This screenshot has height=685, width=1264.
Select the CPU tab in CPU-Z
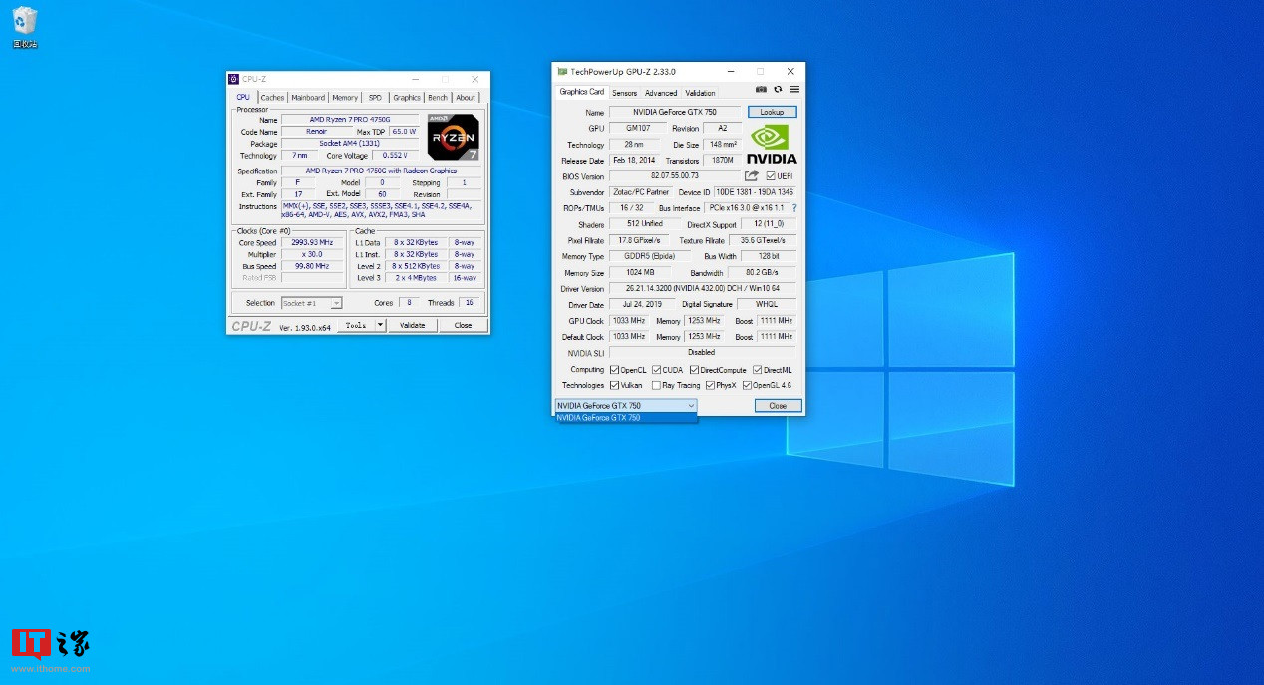tap(243, 97)
